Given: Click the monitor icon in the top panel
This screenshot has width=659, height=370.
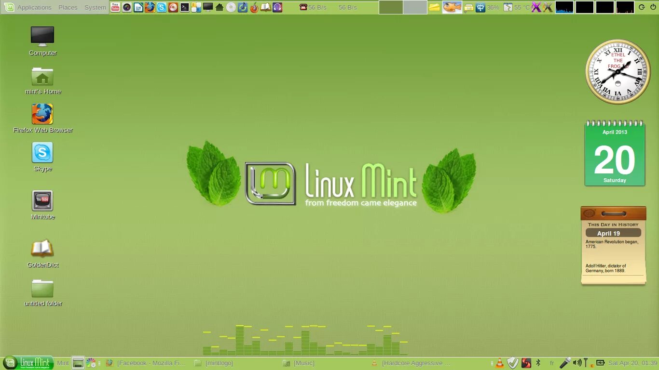Looking at the screenshot, I should (208, 7).
